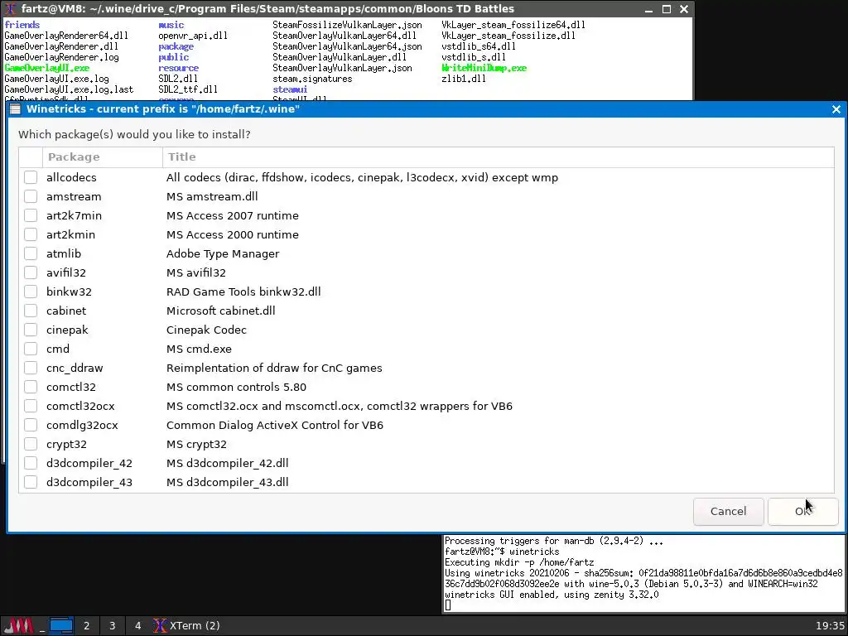Click the XTerm window's X icon in titlebar
The height and width of the screenshot is (636, 848).
[10, 8]
